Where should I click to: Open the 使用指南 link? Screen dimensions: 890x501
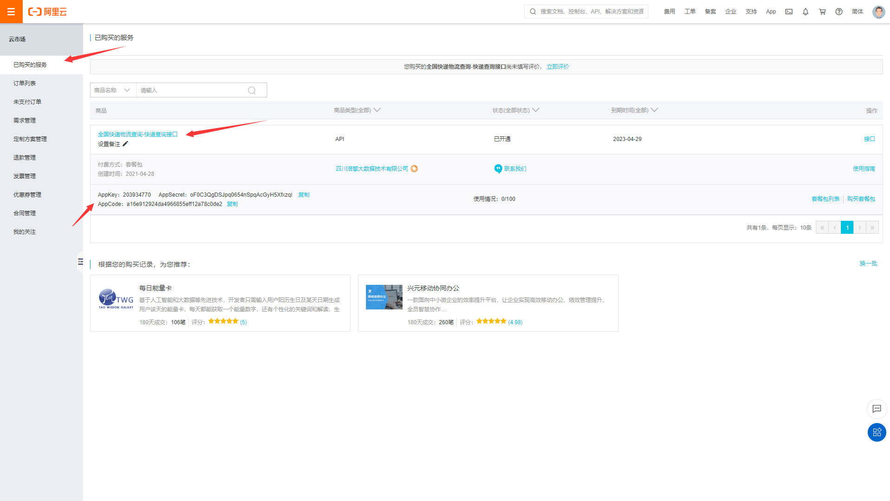[x=864, y=169]
